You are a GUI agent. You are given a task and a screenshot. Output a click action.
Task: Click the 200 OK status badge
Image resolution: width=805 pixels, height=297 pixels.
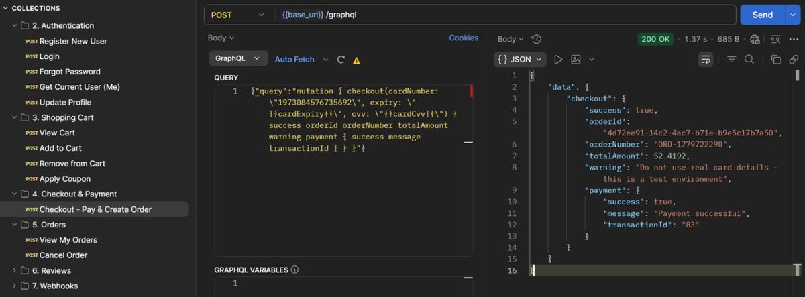tap(655, 39)
